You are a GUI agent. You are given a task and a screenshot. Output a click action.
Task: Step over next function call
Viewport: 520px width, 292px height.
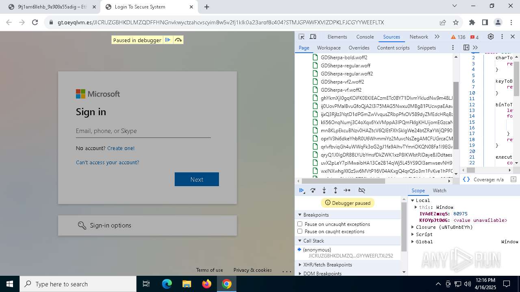313,190
